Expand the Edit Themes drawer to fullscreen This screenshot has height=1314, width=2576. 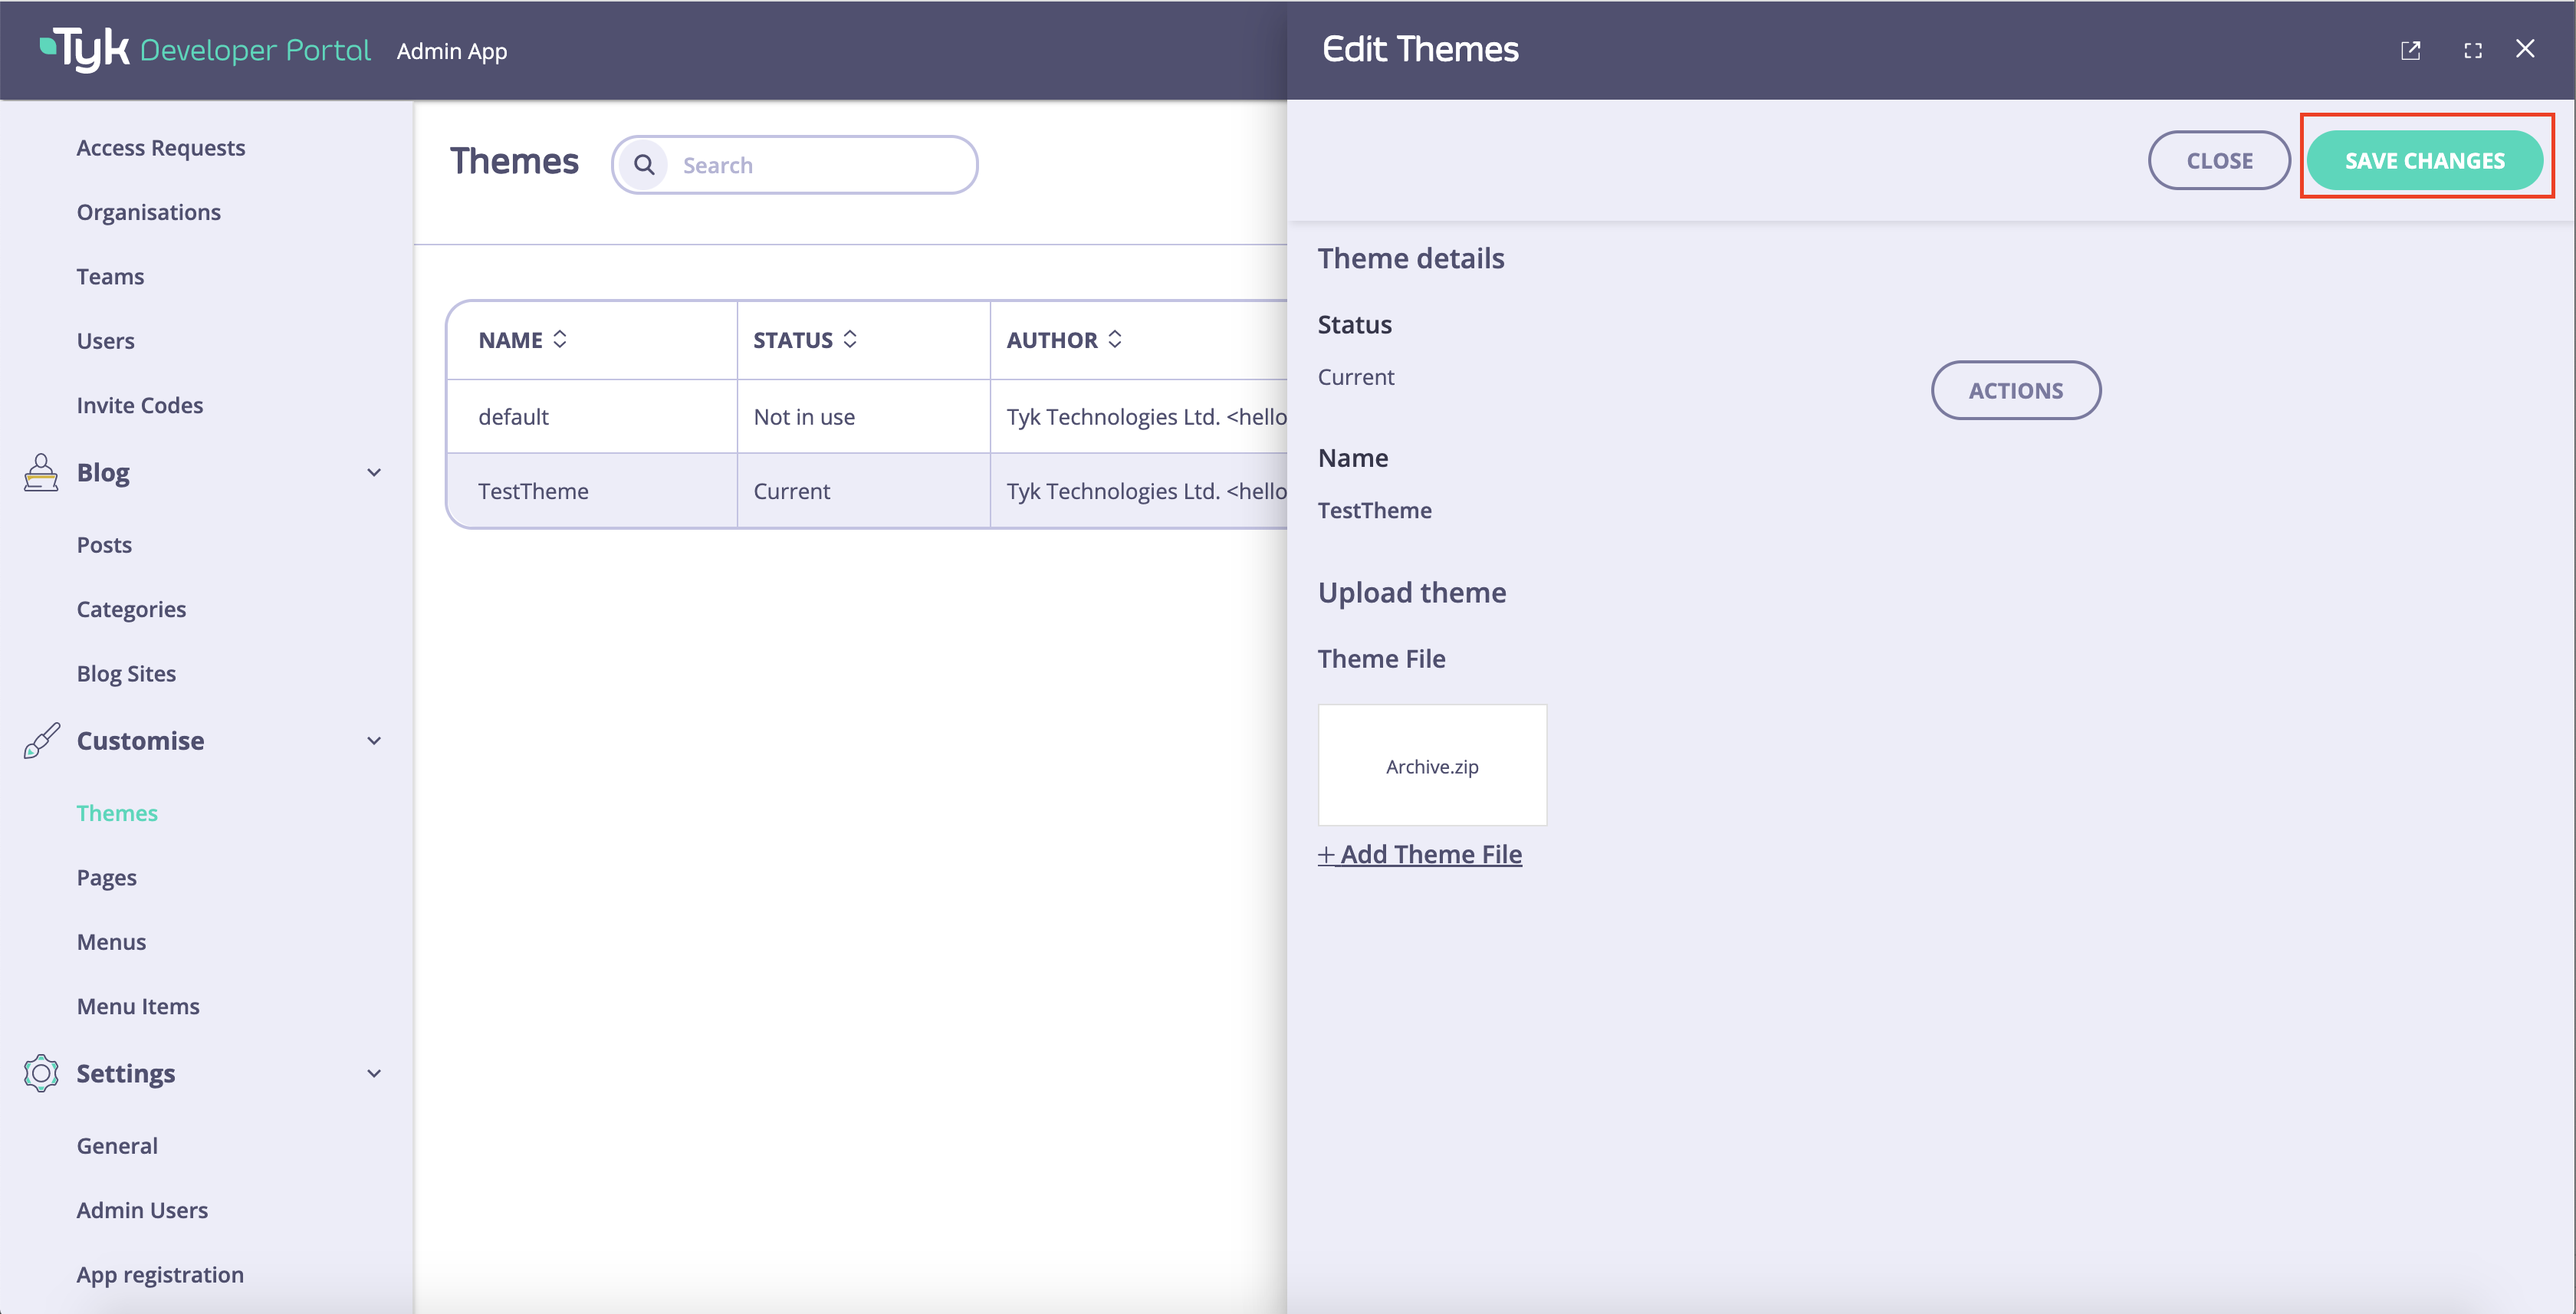click(2473, 50)
